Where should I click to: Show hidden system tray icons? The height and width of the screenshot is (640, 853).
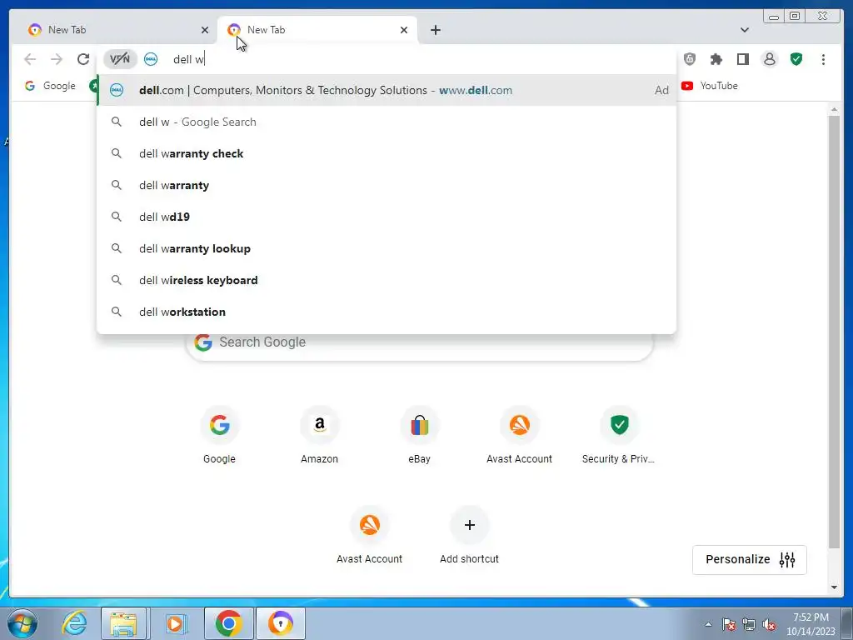point(708,625)
